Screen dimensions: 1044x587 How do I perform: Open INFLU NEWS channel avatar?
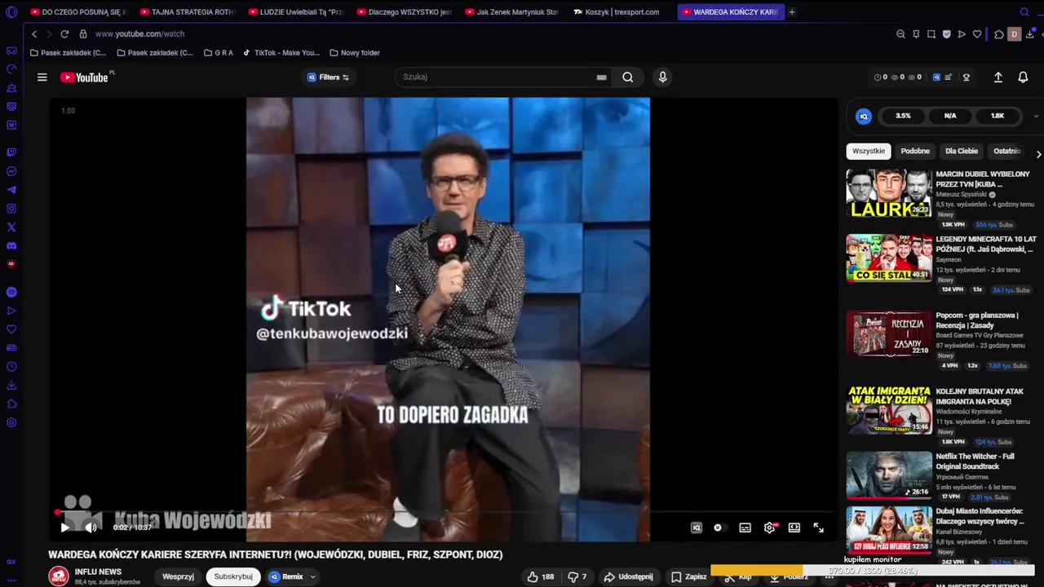point(59,576)
